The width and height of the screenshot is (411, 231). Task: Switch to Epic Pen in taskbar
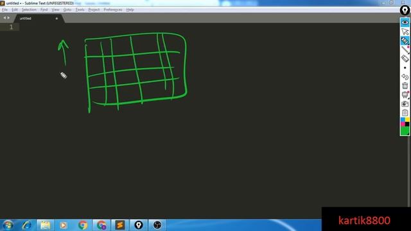(139, 225)
